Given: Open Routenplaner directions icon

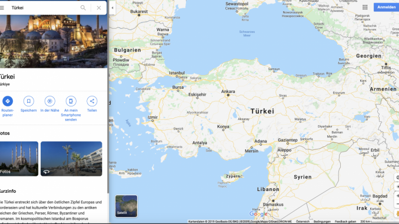Looking at the screenshot, I should tap(8, 101).
